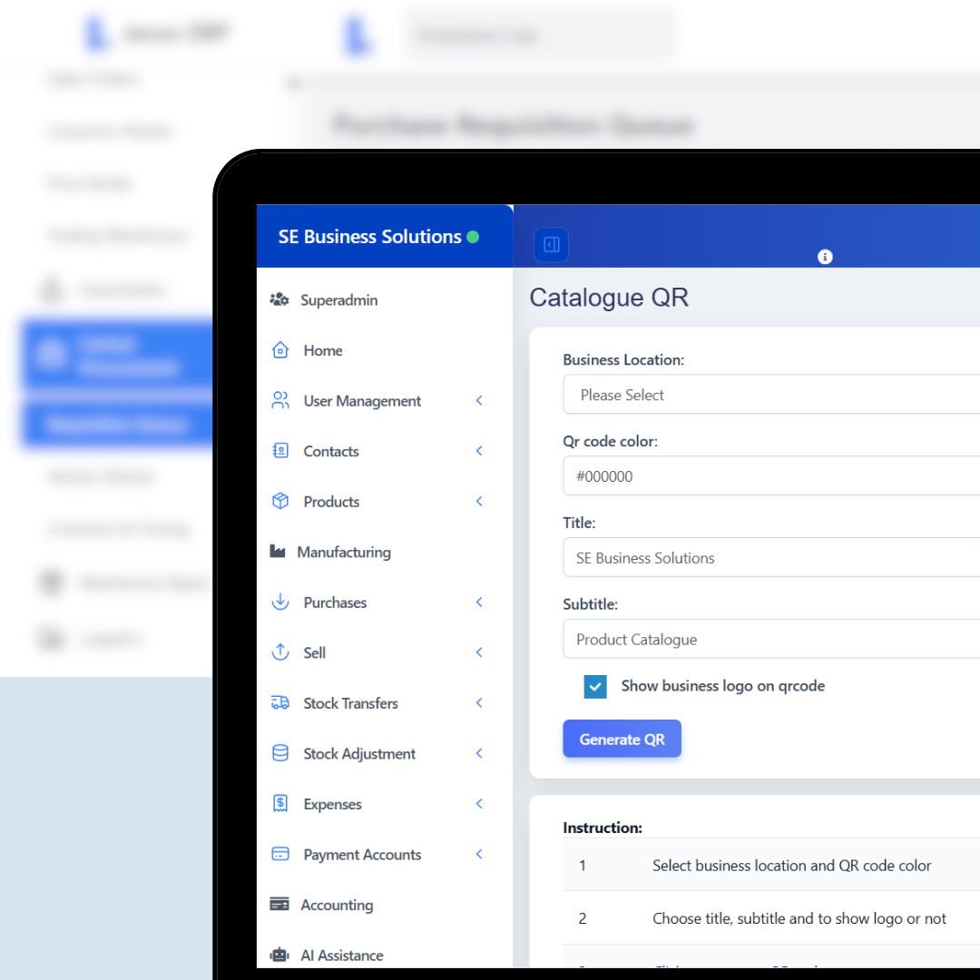
Task: Click the info icon in top bar
Action: (x=825, y=257)
